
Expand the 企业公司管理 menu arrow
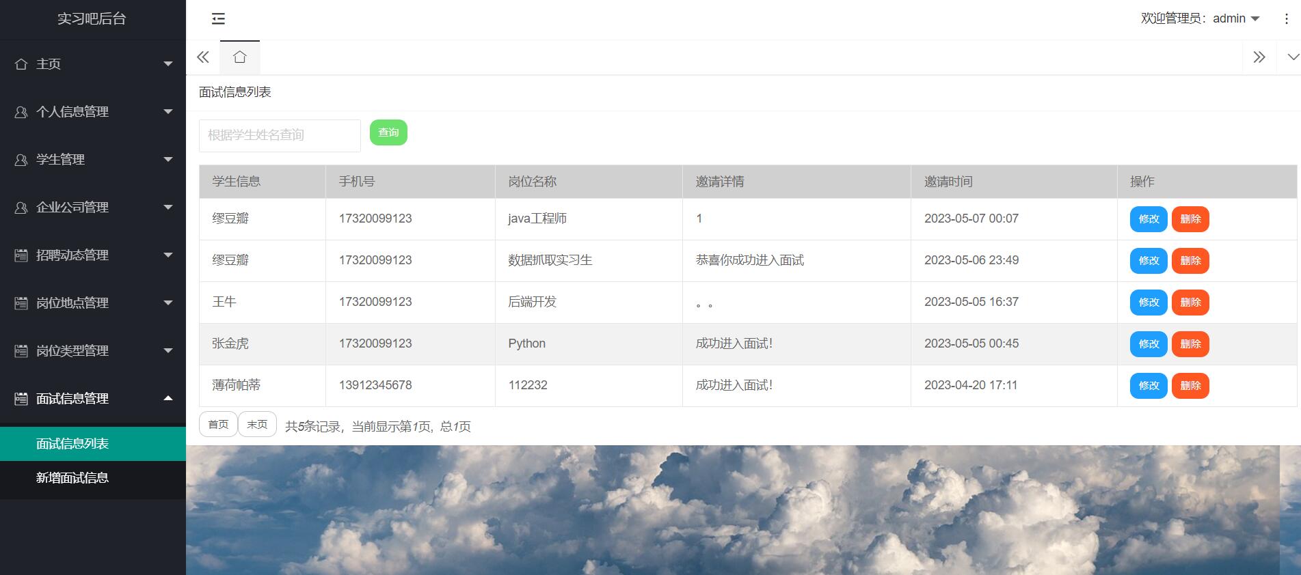168,207
